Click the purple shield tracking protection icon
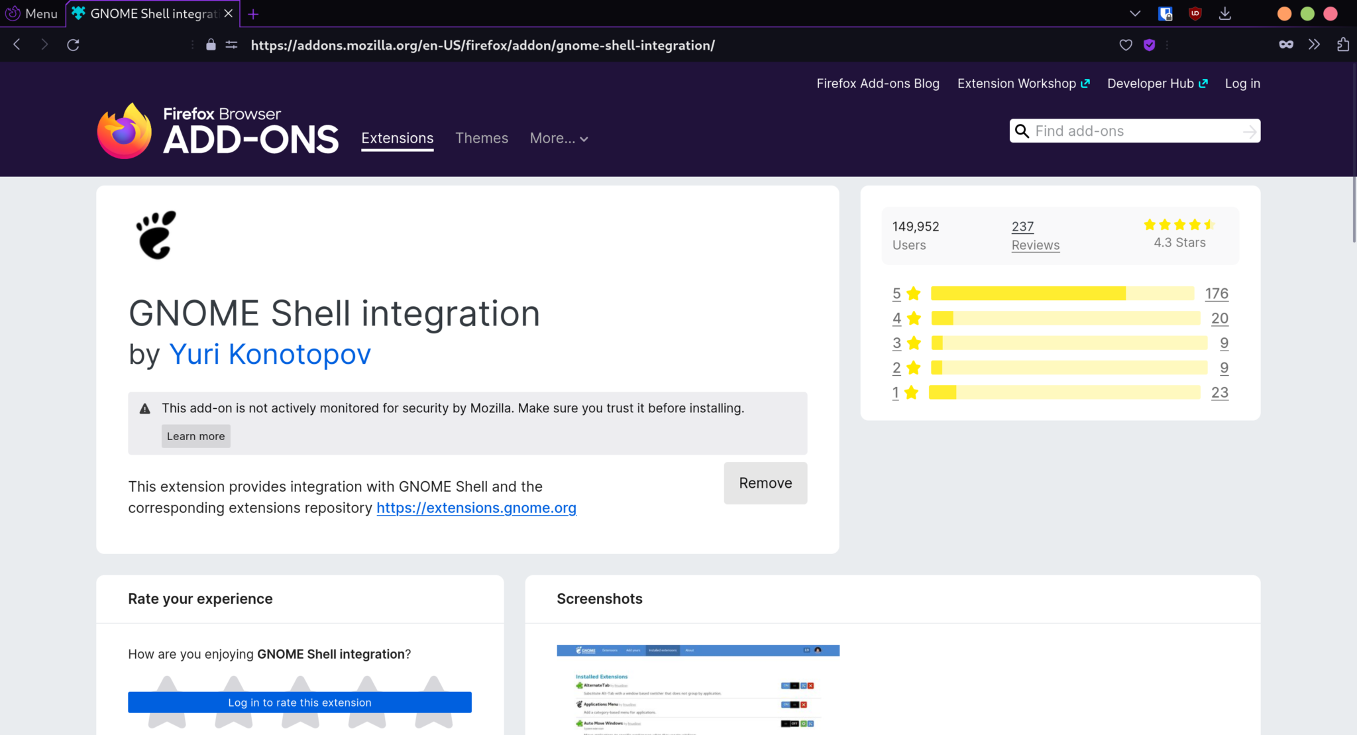 pyautogui.click(x=1150, y=45)
